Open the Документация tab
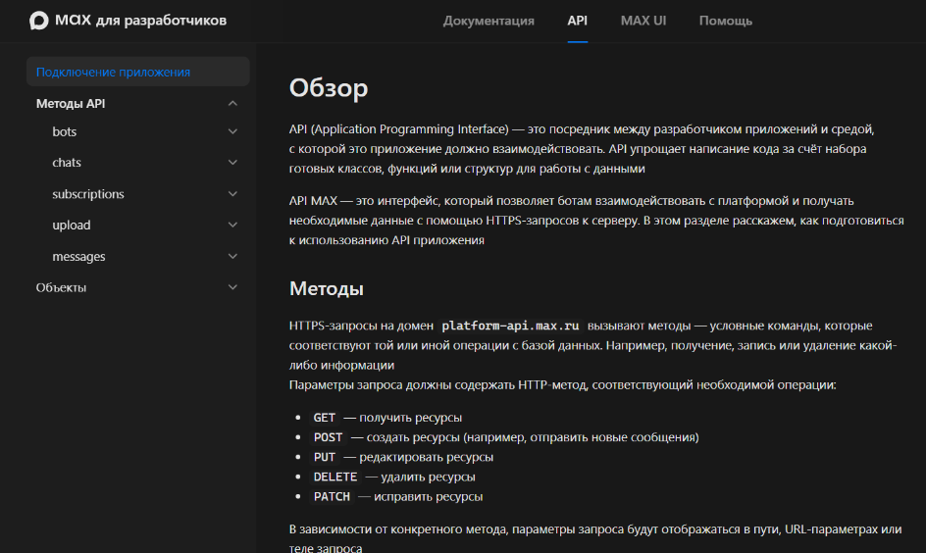The height and width of the screenshot is (553, 926). pos(489,21)
